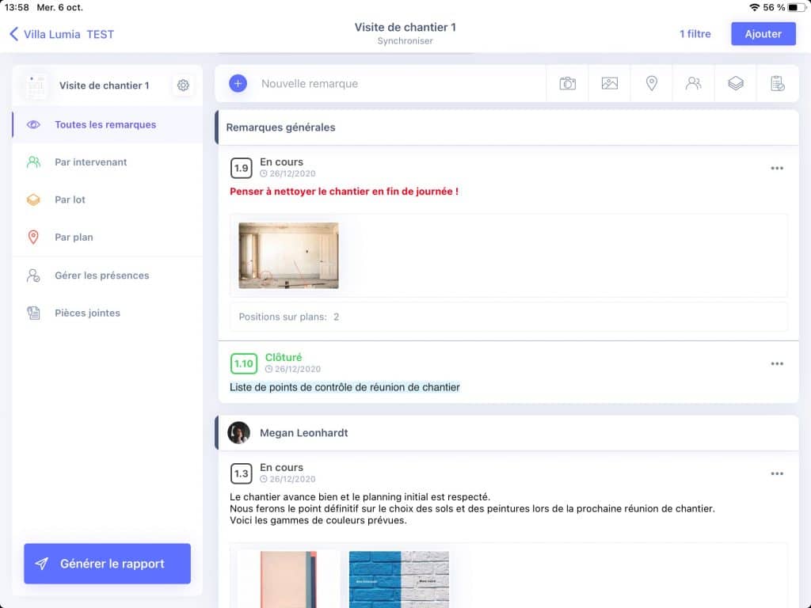Switch to Par intervenant view
This screenshot has width=811, height=608.
coord(90,162)
